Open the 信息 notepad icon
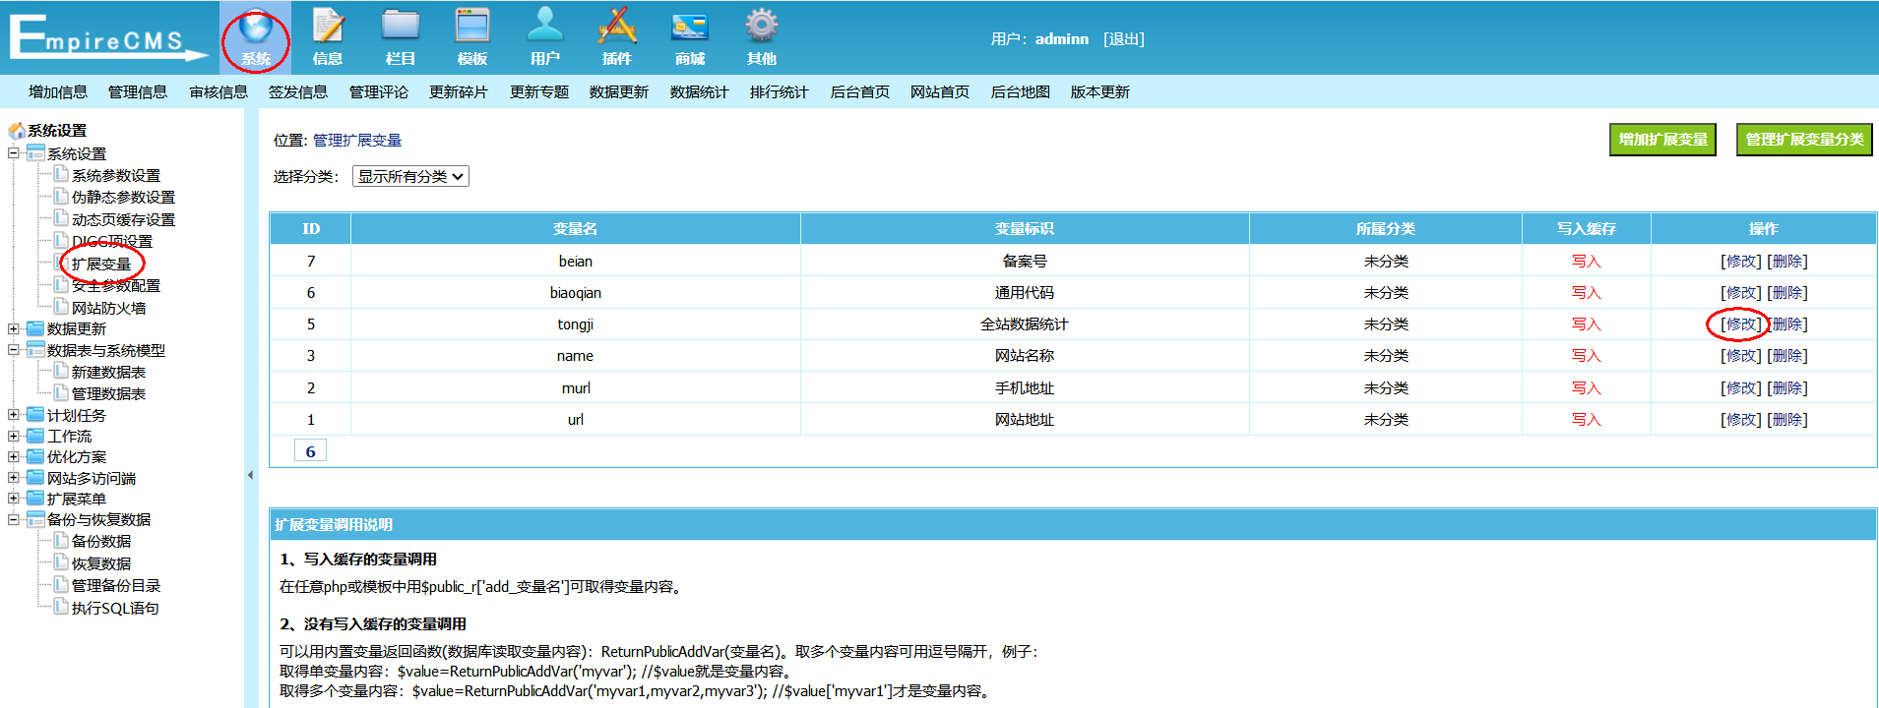Viewport: 1879px width, 708px height. 328,28
